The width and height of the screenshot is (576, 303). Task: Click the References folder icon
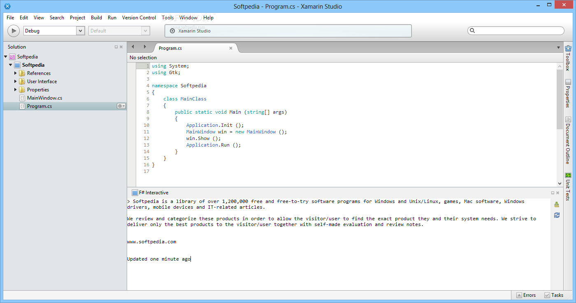(22, 73)
